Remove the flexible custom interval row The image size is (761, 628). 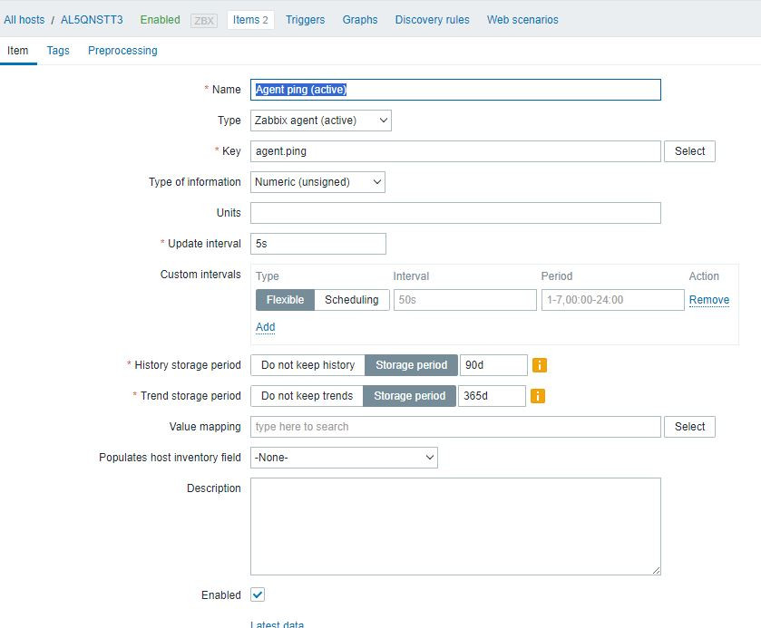pyautogui.click(x=708, y=300)
